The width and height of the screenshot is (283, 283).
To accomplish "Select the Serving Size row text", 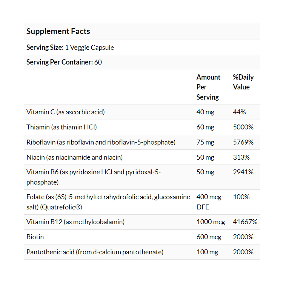I will click(70, 48).
